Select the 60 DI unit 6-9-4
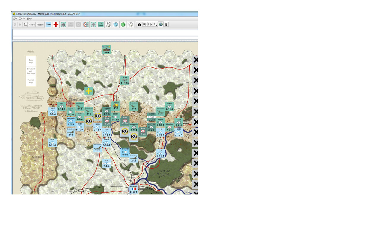 click(53, 111)
